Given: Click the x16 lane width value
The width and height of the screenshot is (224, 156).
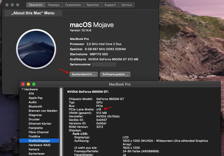Looking at the screenshot, I should 99,109.
